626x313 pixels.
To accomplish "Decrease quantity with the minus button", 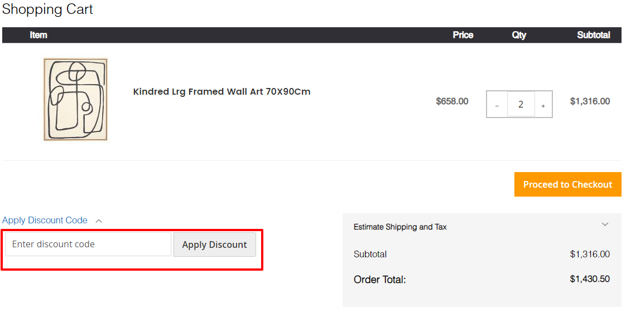I will (497, 105).
